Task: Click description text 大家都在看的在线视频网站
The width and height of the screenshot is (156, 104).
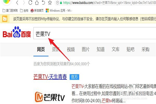Action: coord(106,86)
